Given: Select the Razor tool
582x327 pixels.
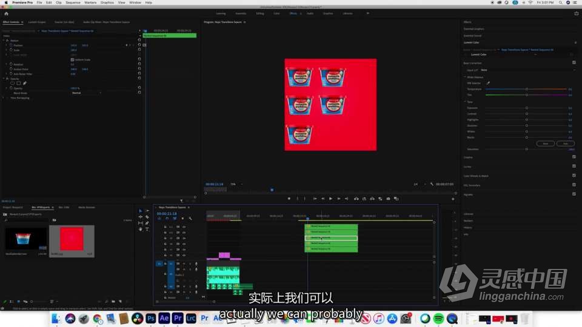Looking at the screenshot, I should pyautogui.click(x=147, y=217).
